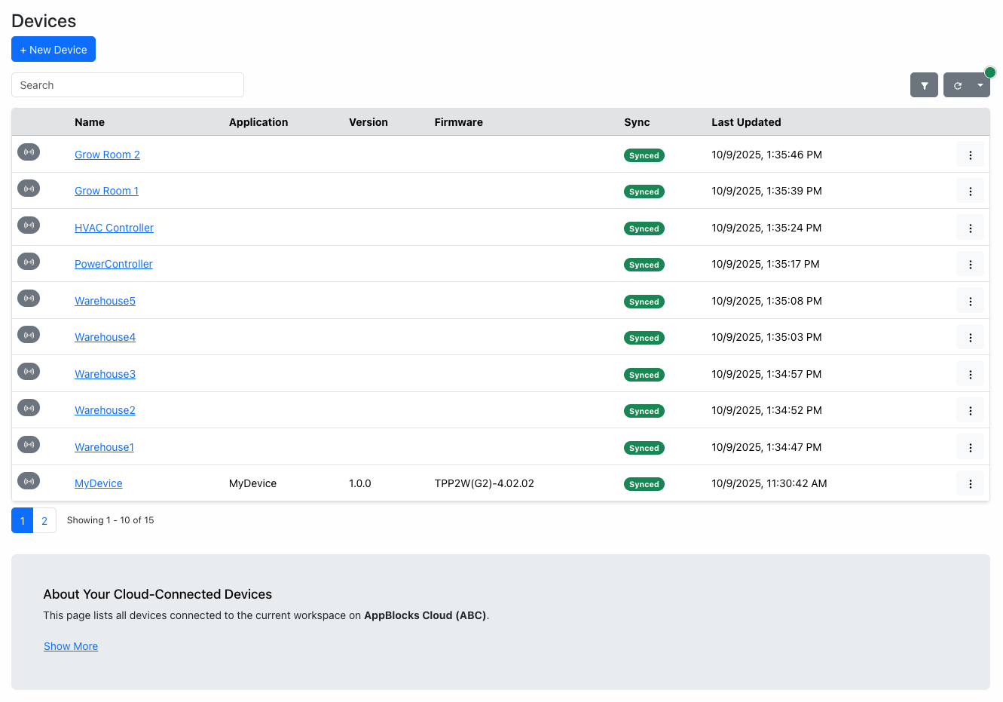Screen dimensions: 1003x702
Task: Click the device icon beside HVAC Controller
Action: coord(29,225)
